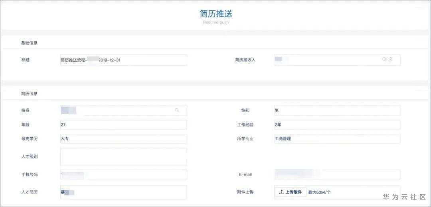Click the 最高学历 field showing 大专

pyautogui.click(x=124, y=139)
